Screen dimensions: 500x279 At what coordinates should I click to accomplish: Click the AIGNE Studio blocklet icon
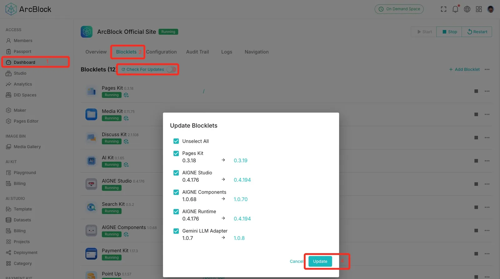91,184
